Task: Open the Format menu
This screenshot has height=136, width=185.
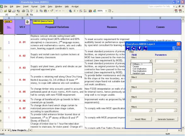Action: (x=34, y=7)
